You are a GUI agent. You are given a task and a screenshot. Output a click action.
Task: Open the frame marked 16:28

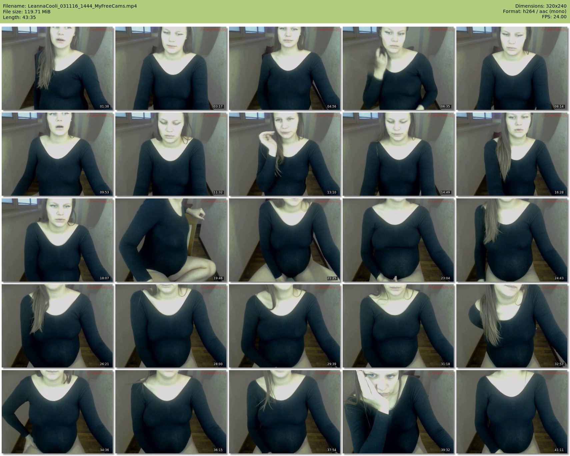pos(512,154)
